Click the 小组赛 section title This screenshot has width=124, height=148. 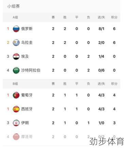click(14, 6)
